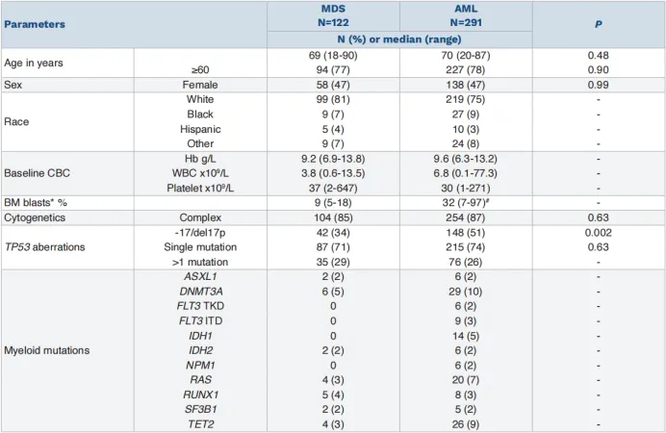This screenshot has height=433, width=666.
Task: Select the 'Age in years' row label
Action: (38, 62)
